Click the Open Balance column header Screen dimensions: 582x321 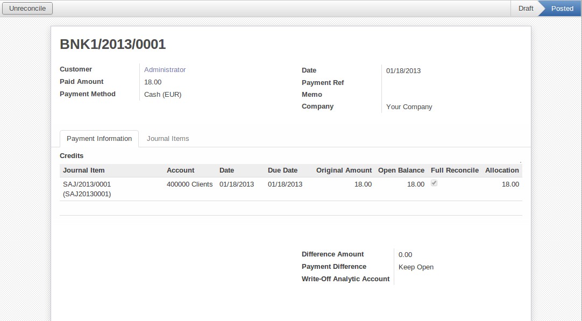point(401,170)
